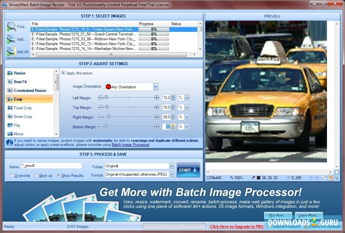The image size is (345, 233).
Task: Click the Top Margin slider track
Action: tap(129, 107)
